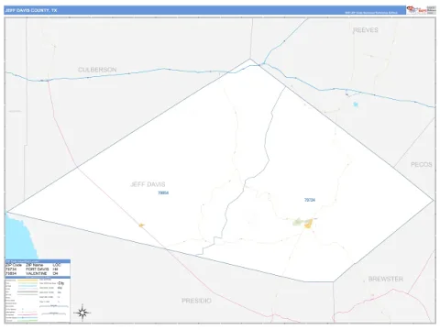
Task: Click the PECOS county label
Action: click(421, 164)
